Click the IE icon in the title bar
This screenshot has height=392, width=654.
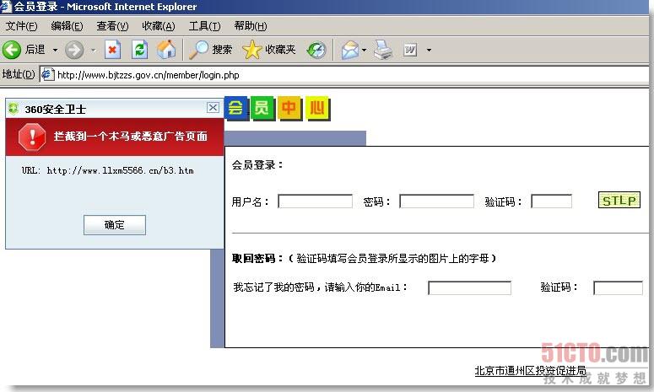[x=6, y=6]
